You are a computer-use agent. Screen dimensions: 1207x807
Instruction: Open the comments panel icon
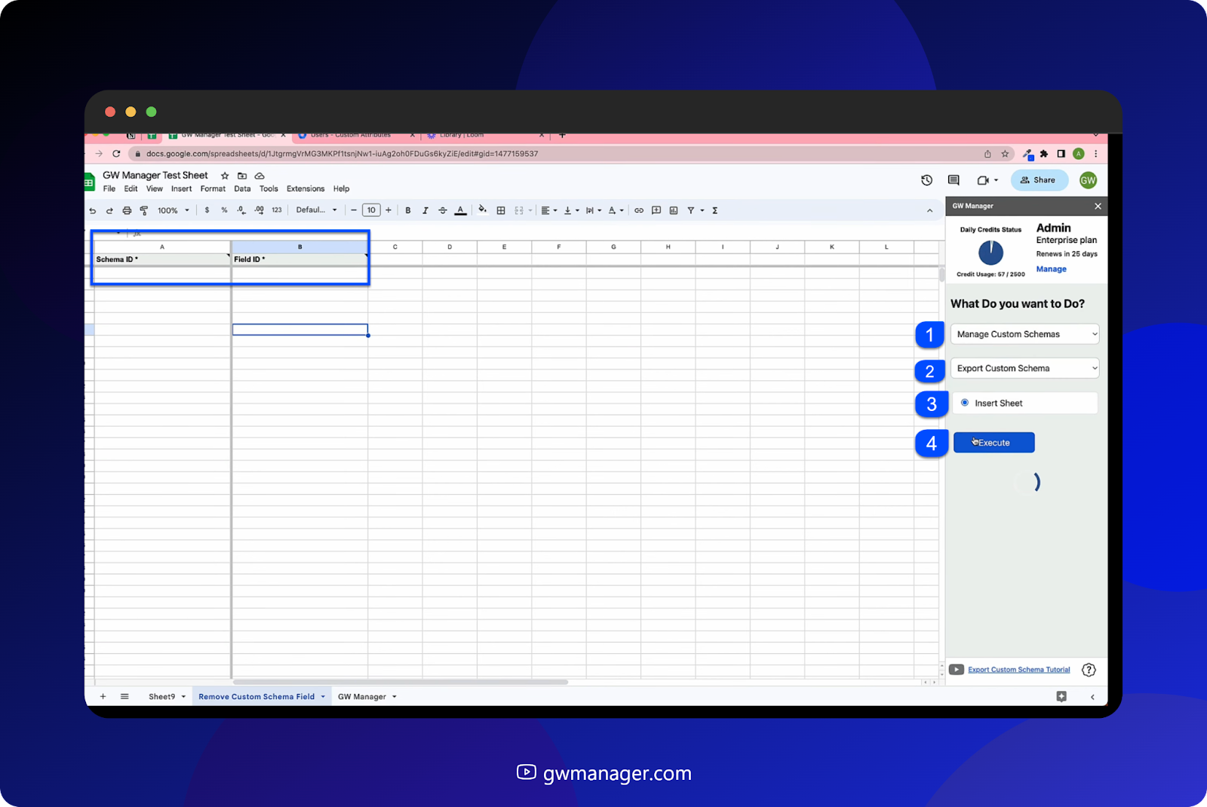point(954,180)
